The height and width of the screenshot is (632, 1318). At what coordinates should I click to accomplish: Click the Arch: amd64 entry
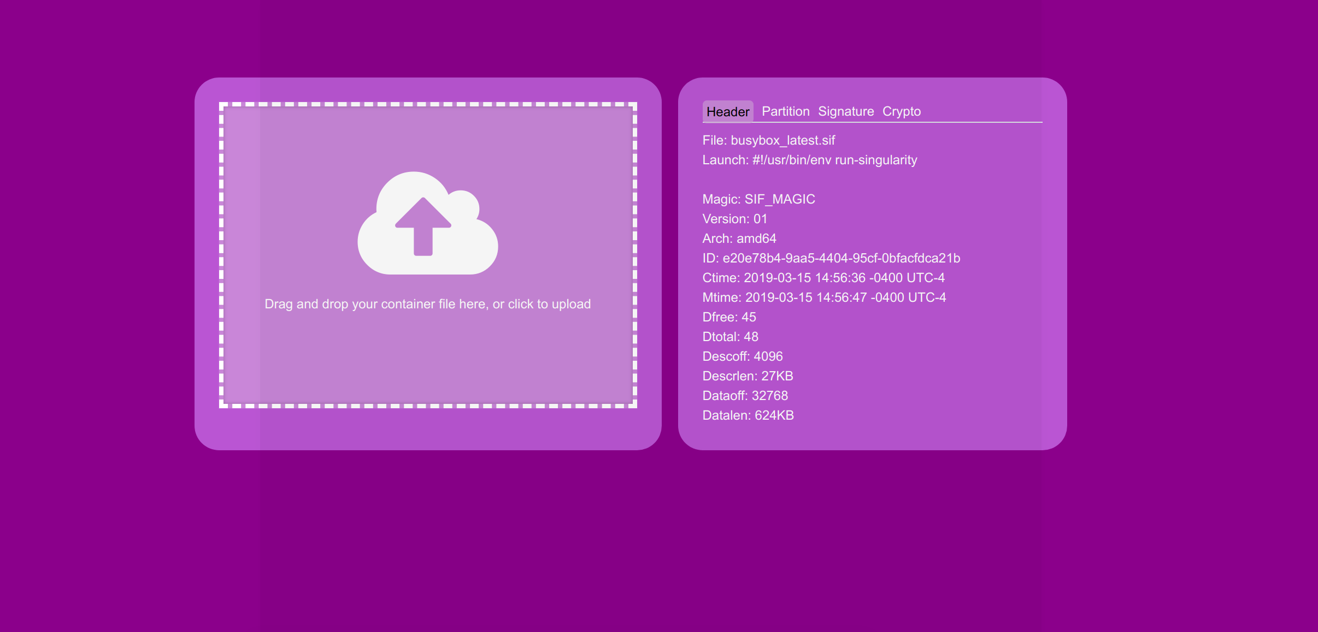click(739, 239)
